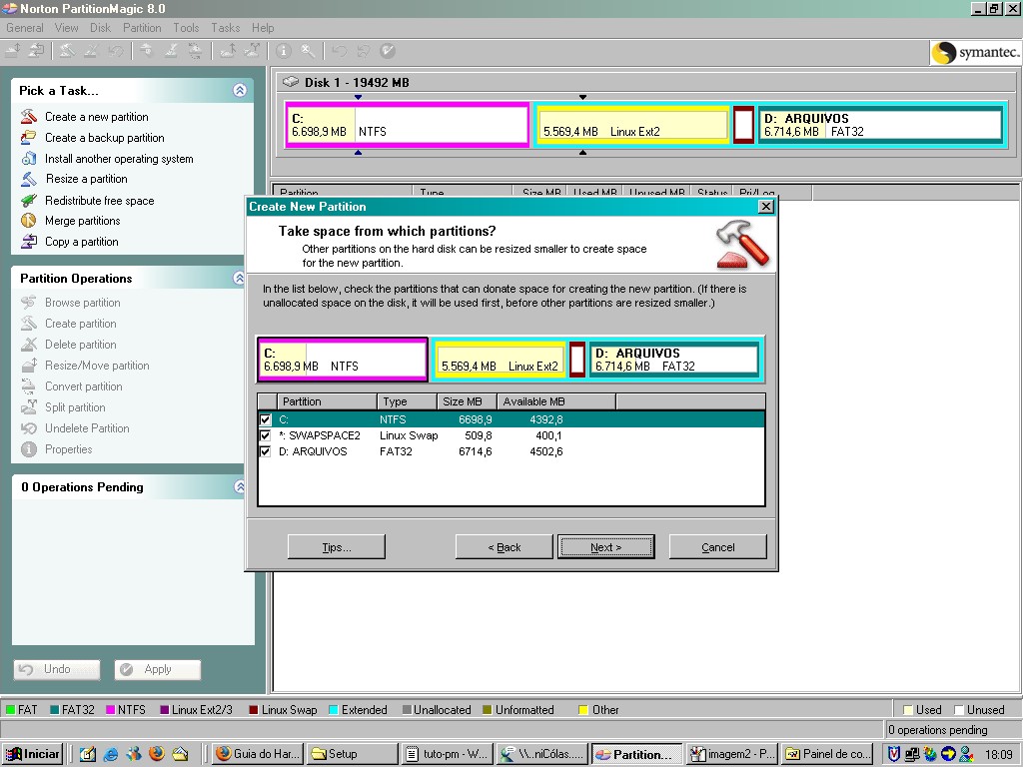Click the Resize/Move partition icon

click(x=29, y=366)
